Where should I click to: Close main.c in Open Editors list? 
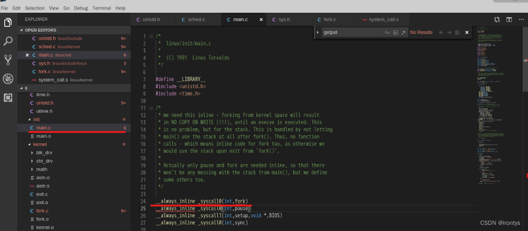pos(27,55)
